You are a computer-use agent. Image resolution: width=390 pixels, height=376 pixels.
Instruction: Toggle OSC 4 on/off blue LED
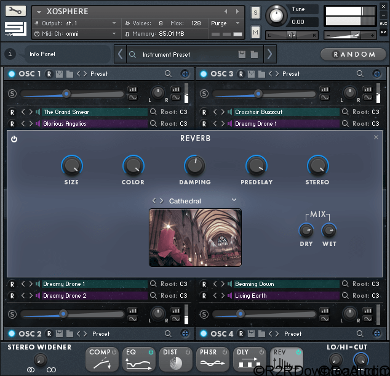click(x=204, y=333)
